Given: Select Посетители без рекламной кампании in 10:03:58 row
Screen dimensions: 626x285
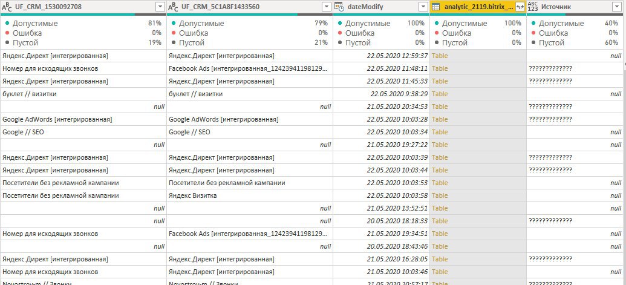Looking at the screenshot, I should [x=83, y=195].
